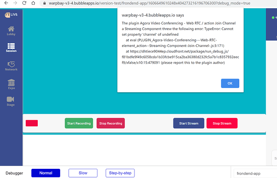Set debugger to Slow speed
277x178 pixels.
tap(83, 173)
